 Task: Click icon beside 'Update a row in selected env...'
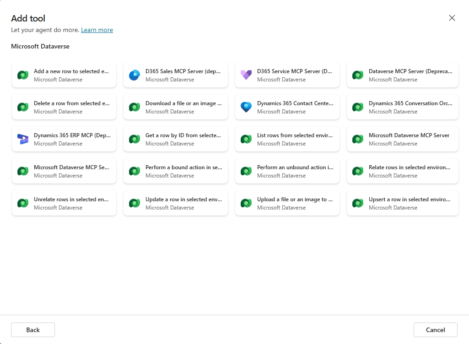pyautogui.click(x=135, y=203)
